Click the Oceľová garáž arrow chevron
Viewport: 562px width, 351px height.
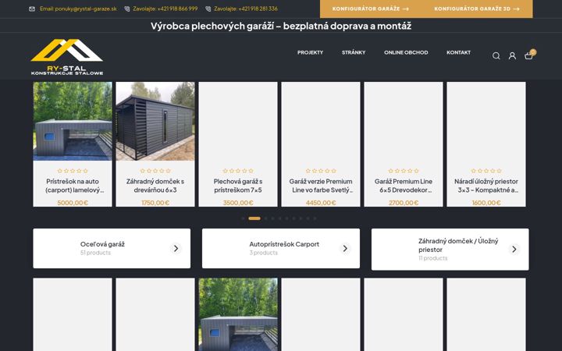tap(176, 248)
